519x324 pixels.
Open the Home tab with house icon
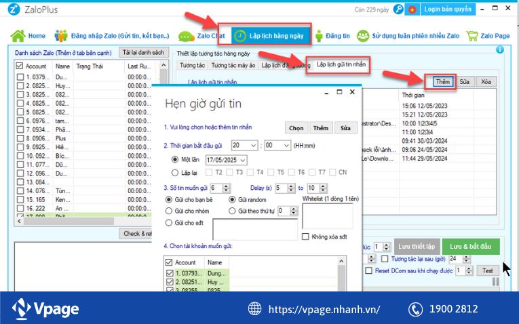[28, 36]
